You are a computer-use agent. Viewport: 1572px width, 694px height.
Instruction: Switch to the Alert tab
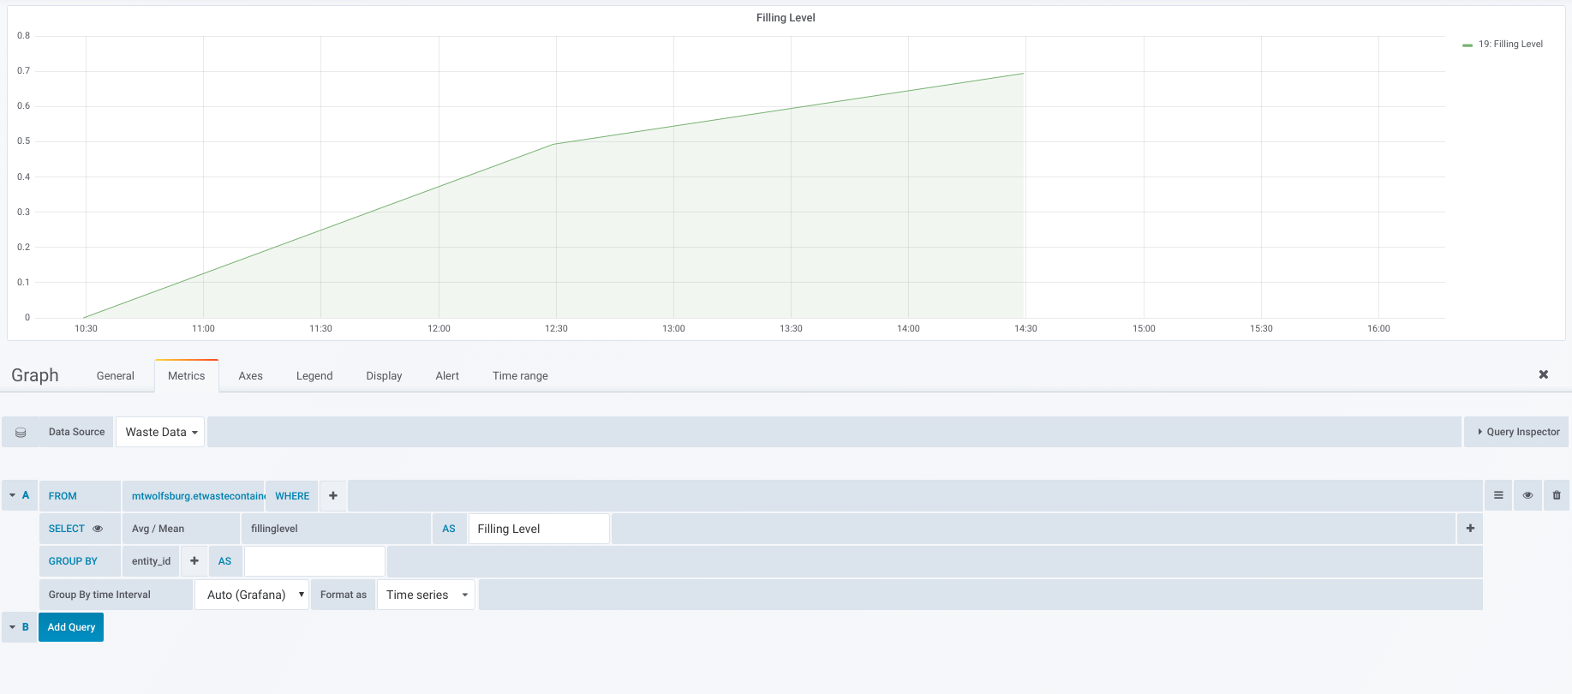[x=446, y=376]
